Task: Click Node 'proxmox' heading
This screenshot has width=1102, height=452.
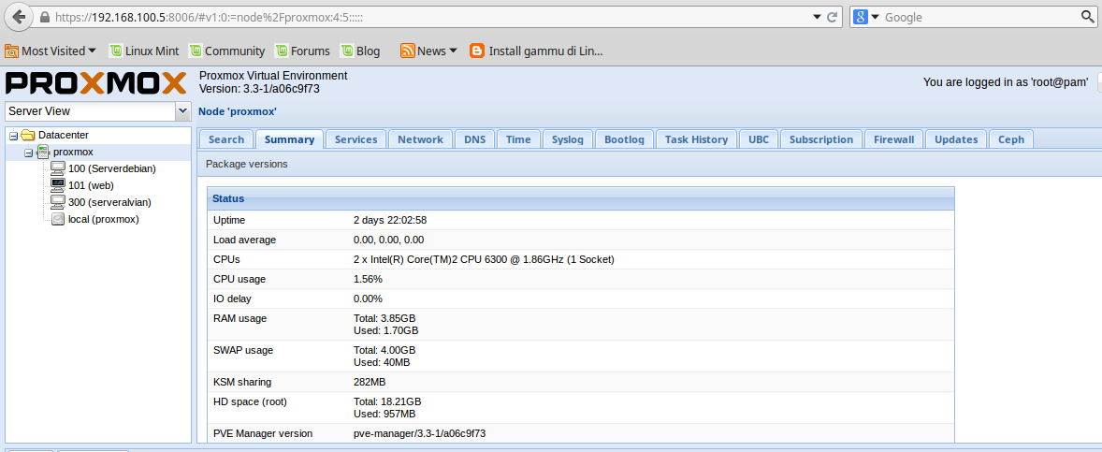Action: pyautogui.click(x=238, y=111)
